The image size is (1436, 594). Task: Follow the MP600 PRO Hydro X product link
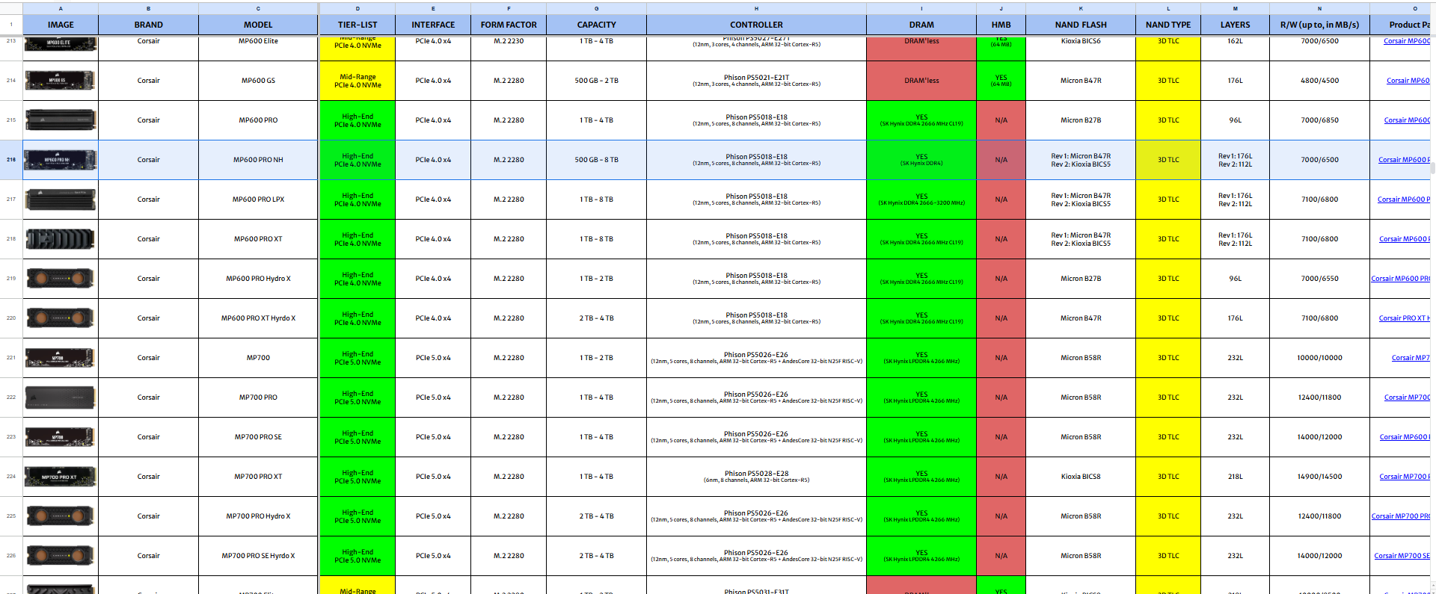[1400, 279]
